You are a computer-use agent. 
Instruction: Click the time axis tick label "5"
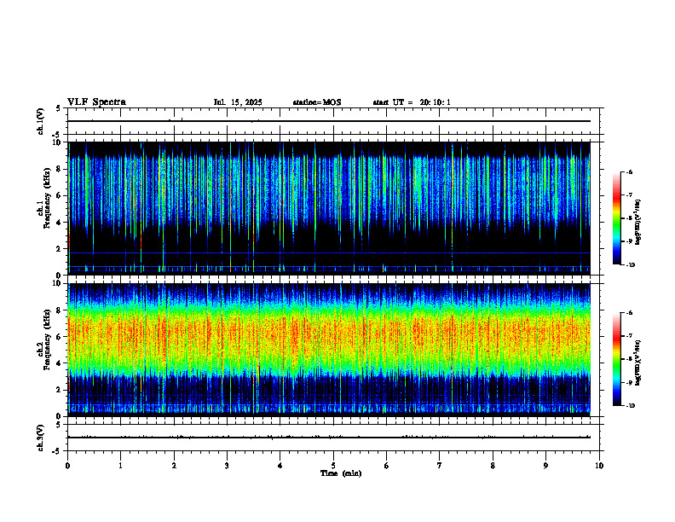pos(333,466)
